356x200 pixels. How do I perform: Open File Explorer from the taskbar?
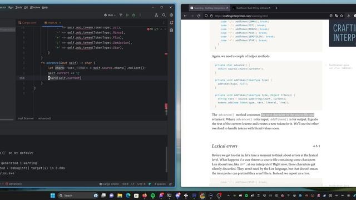[x=120, y=196]
